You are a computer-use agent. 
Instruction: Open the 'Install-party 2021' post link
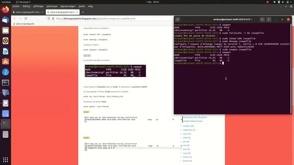pos(195,117)
